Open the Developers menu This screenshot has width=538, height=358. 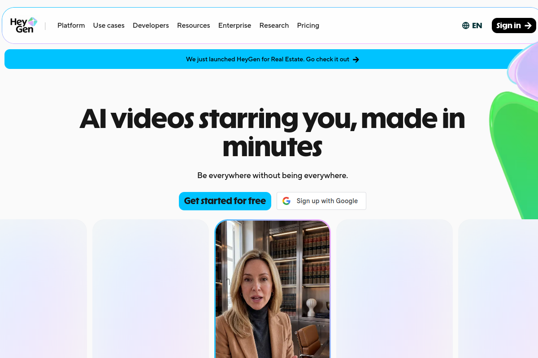[151, 26]
